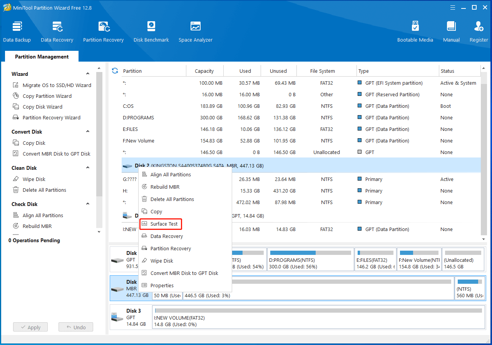492x345 pixels.
Task: Switch to the Partition Management tab
Action: tap(42, 57)
